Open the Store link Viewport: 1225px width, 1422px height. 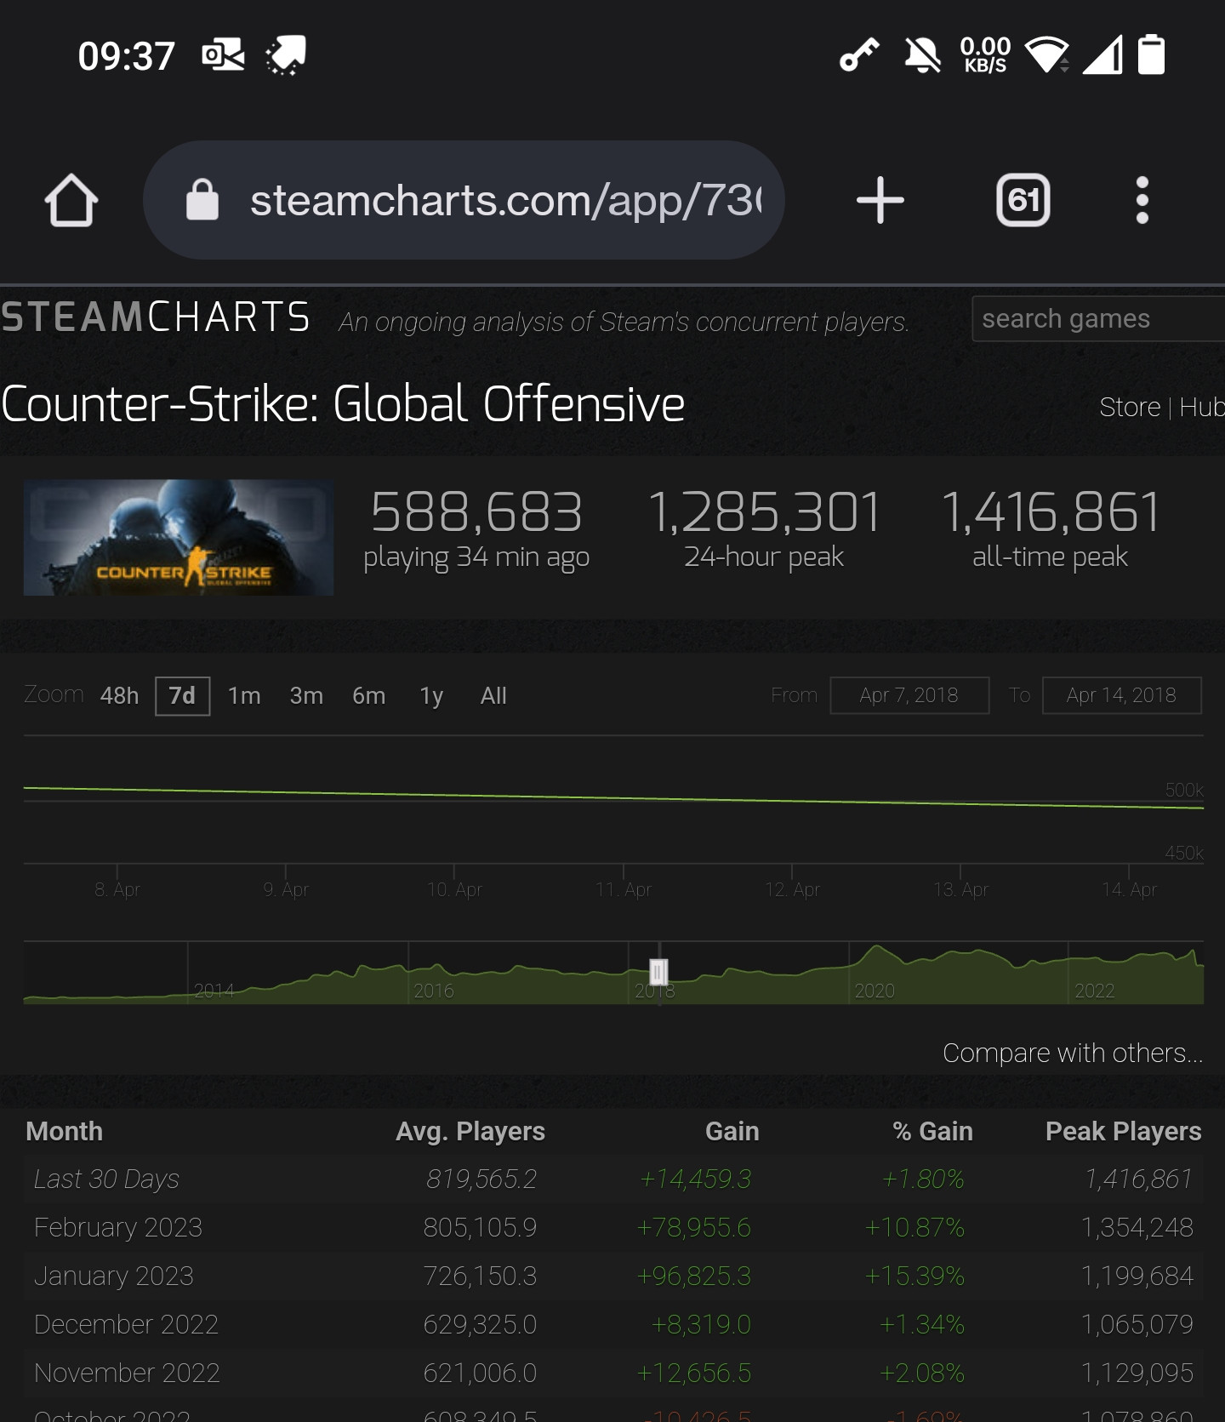click(1130, 408)
